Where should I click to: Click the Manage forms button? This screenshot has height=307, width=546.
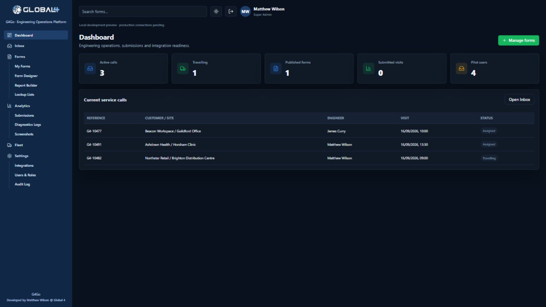[x=518, y=40]
